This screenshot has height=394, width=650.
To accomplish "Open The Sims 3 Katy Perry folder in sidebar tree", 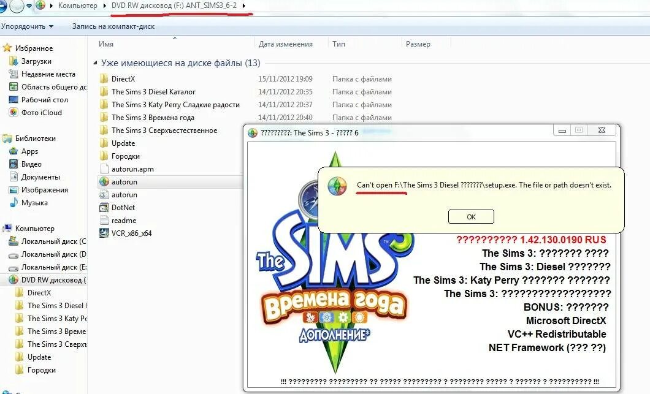I will point(57,318).
